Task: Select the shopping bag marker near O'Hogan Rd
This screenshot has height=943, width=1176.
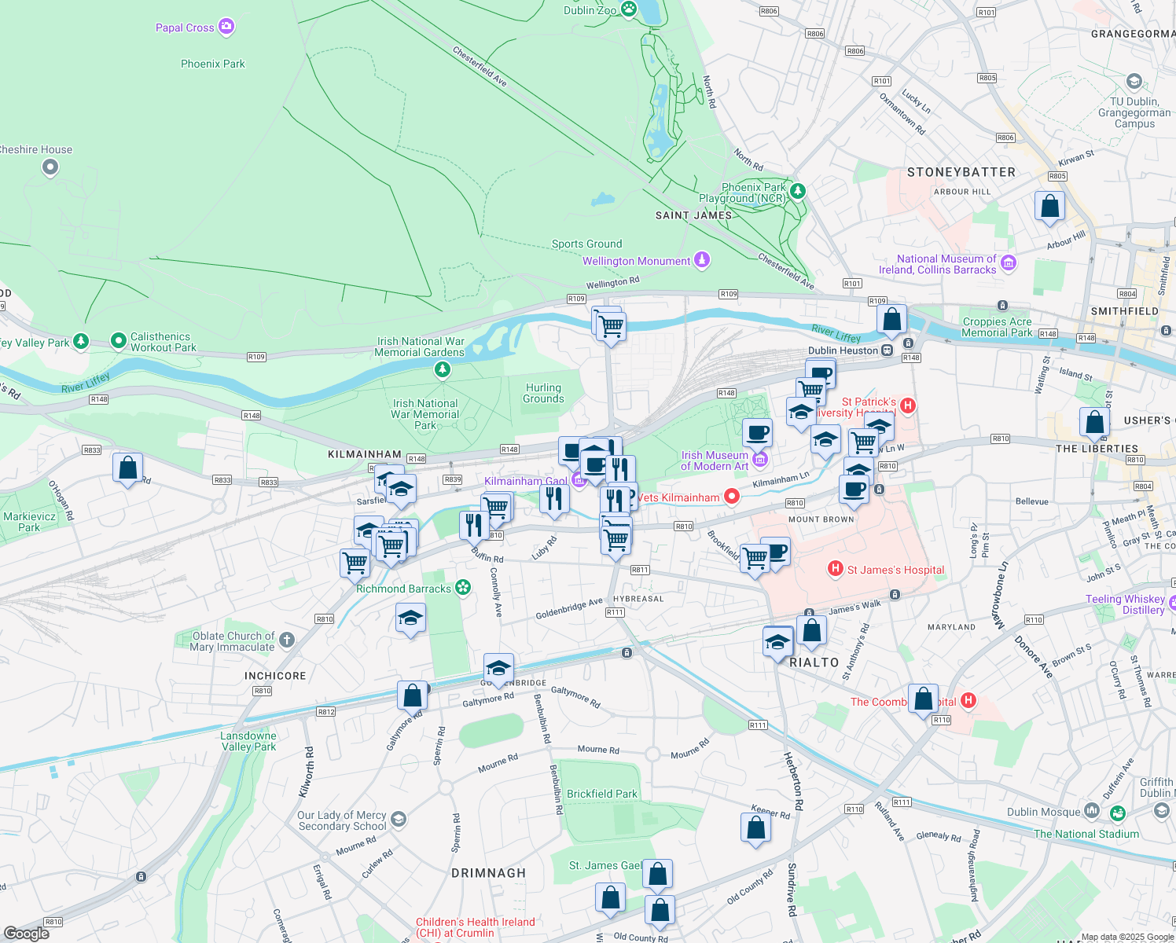Action: 127,469
